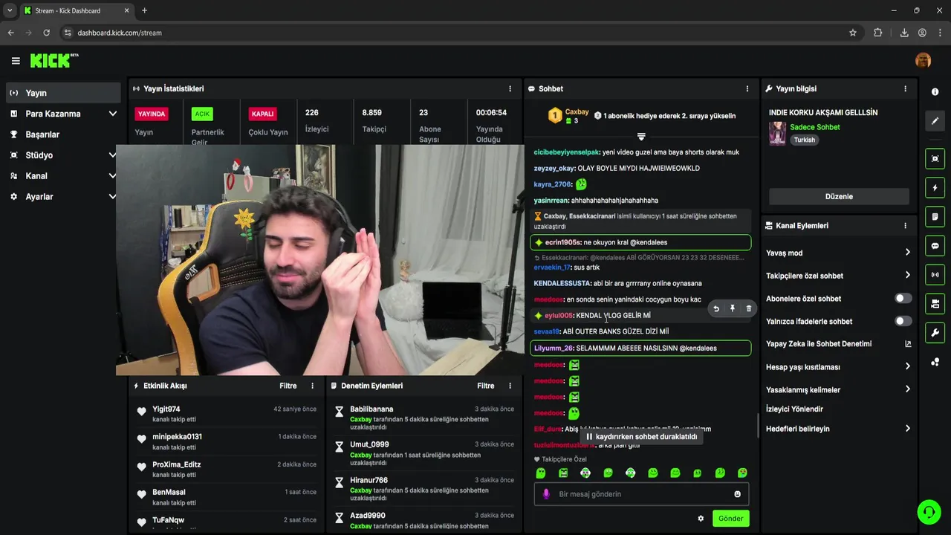This screenshot has height=535, width=951.
Task: Select Başarılar in the left sidebar
Action: pyautogui.click(x=62, y=134)
